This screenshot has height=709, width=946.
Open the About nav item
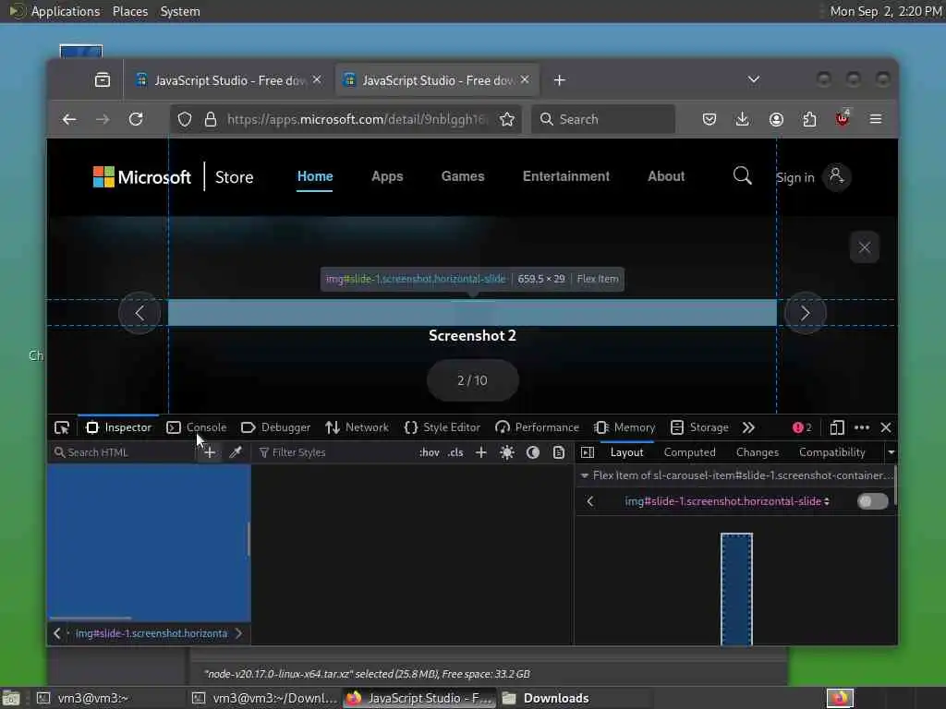pyautogui.click(x=666, y=176)
